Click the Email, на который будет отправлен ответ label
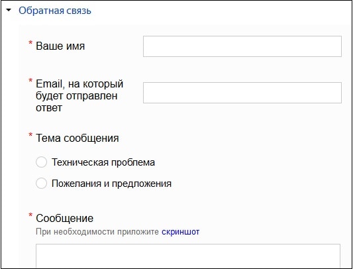 coord(79,96)
